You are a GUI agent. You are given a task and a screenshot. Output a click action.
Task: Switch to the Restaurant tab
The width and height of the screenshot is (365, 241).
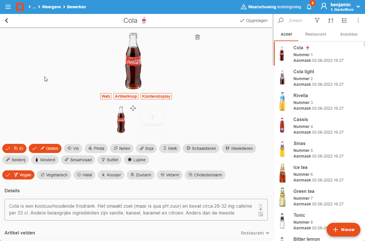(315, 34)
